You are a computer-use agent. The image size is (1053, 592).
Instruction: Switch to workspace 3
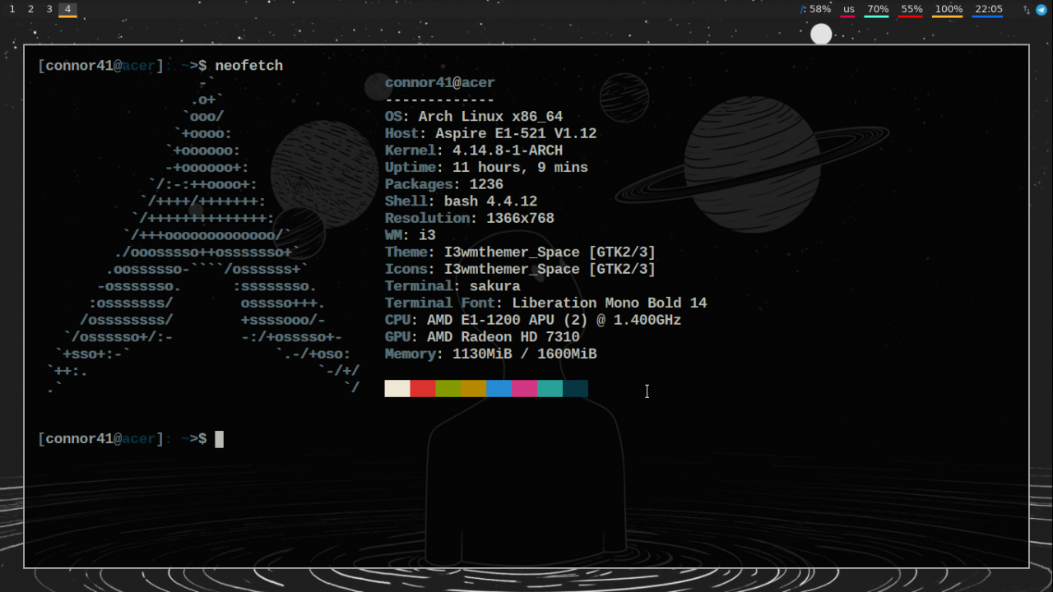click(x=49, y=9)
